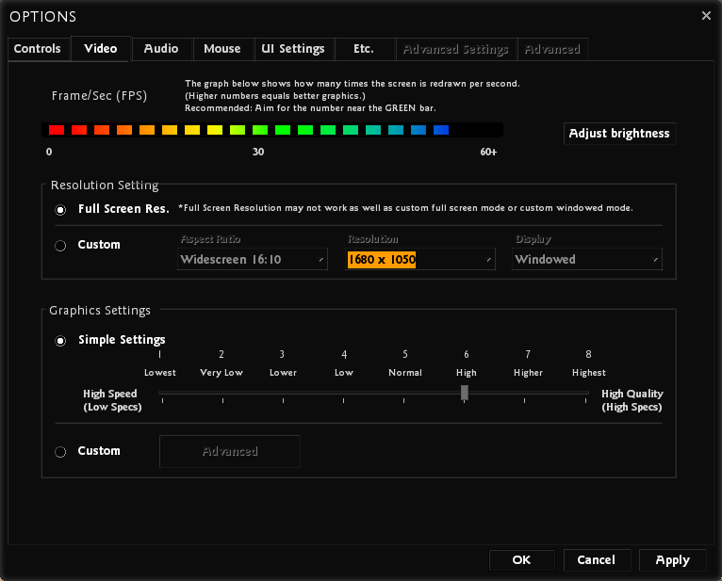Choose Custom resolution radio button
This screenshot has width=722, height=581.
pyautogui.click(x=60, y=246)
